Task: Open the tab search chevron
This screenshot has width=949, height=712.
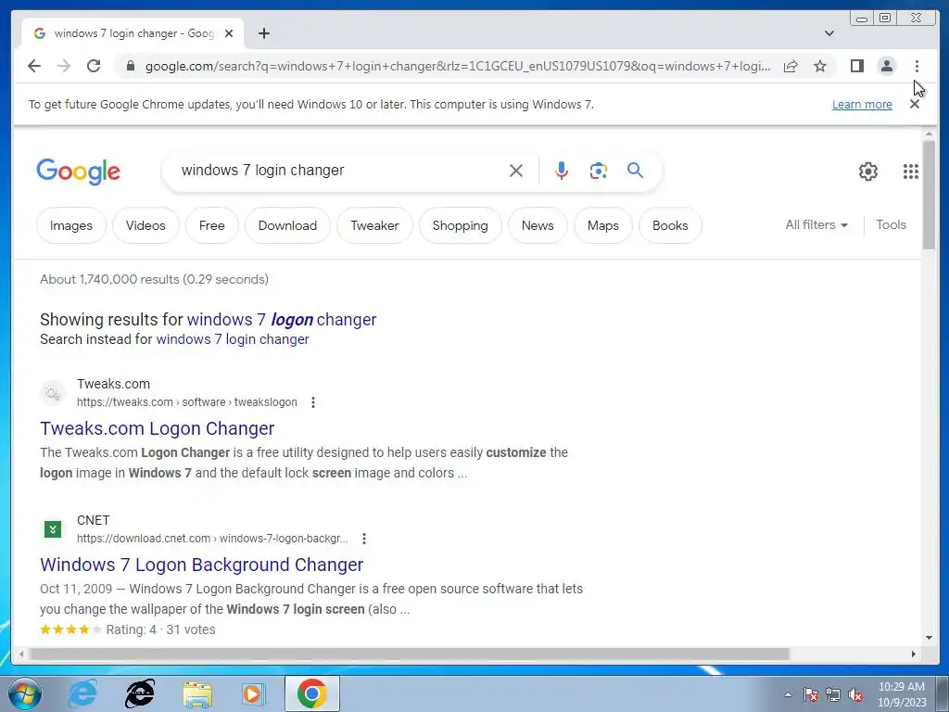Action: pos(829,33)
